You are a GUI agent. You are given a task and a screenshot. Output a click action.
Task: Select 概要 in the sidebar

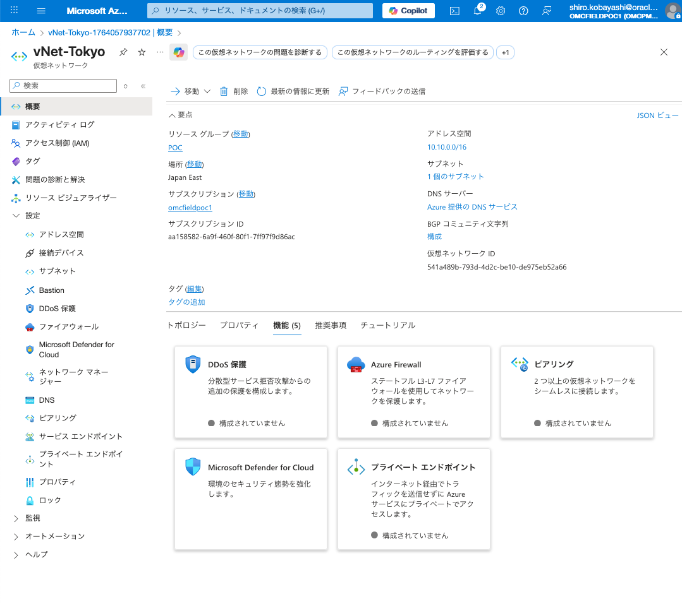click(76, 107)
